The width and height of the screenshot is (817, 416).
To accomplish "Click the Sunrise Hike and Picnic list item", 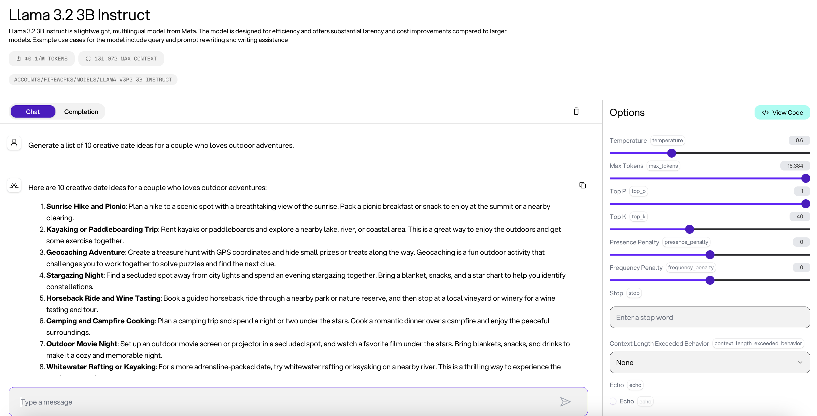I will pos(298,212).
